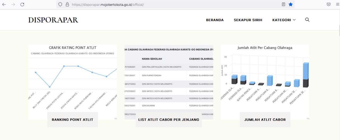Screen dimensions: 340x140
Task: Toggle reader view icon in address bar
Action: [x=283, y=5]
